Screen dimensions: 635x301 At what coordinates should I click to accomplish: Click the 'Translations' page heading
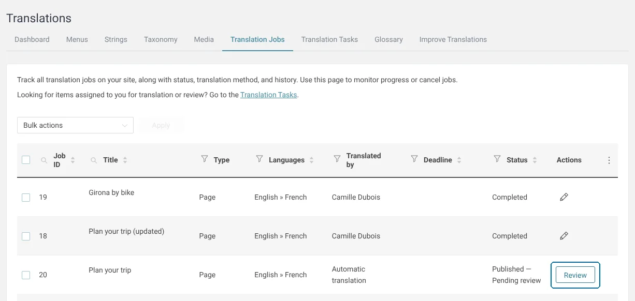[39, 18]
